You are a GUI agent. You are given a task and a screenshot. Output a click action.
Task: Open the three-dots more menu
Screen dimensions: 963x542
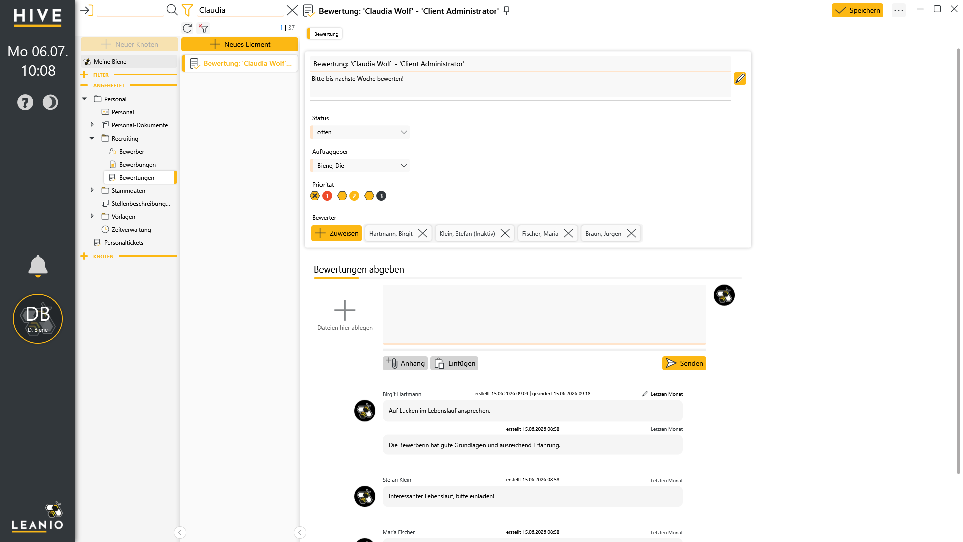[x=899, y=10]
